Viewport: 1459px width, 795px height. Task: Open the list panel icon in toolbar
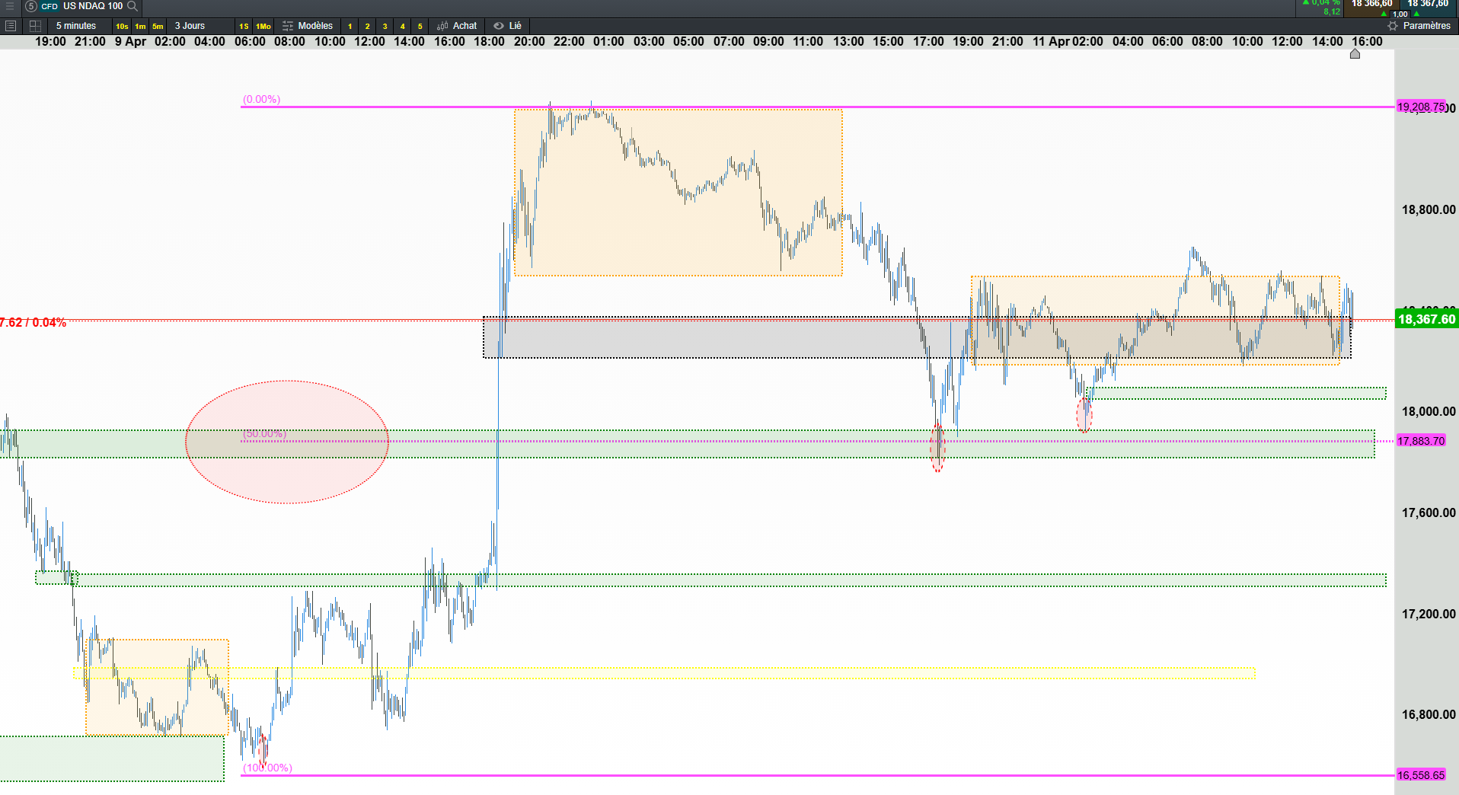(x=11, y=26)
